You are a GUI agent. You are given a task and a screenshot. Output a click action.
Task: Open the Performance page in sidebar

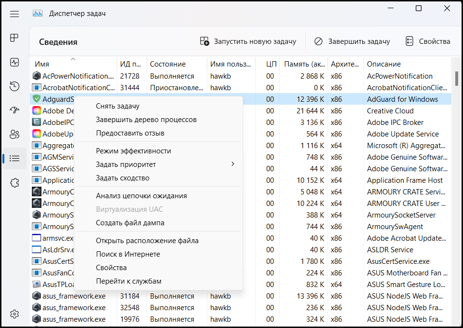pos(14,62)
